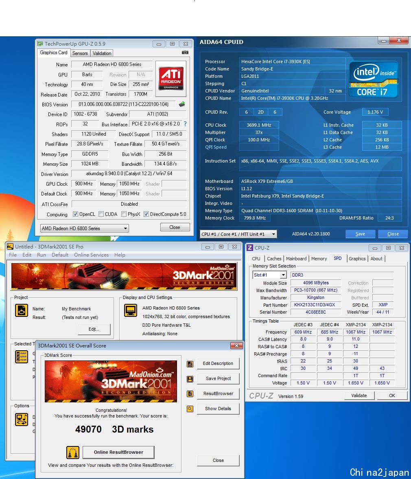Click the OK button in CPU-Z
The width and height of the screenshot is (411, 479).
[392, 395]
